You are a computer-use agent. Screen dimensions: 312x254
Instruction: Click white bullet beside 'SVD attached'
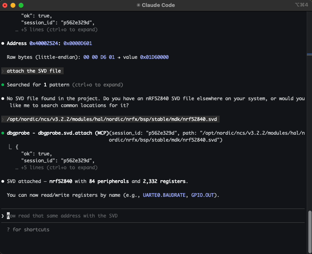[x=3, y=181]
